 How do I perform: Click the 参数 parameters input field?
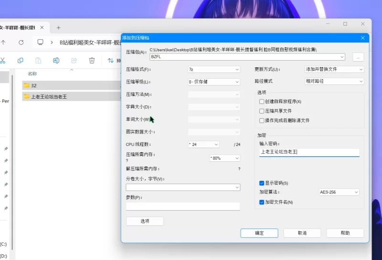coord(183,207)
